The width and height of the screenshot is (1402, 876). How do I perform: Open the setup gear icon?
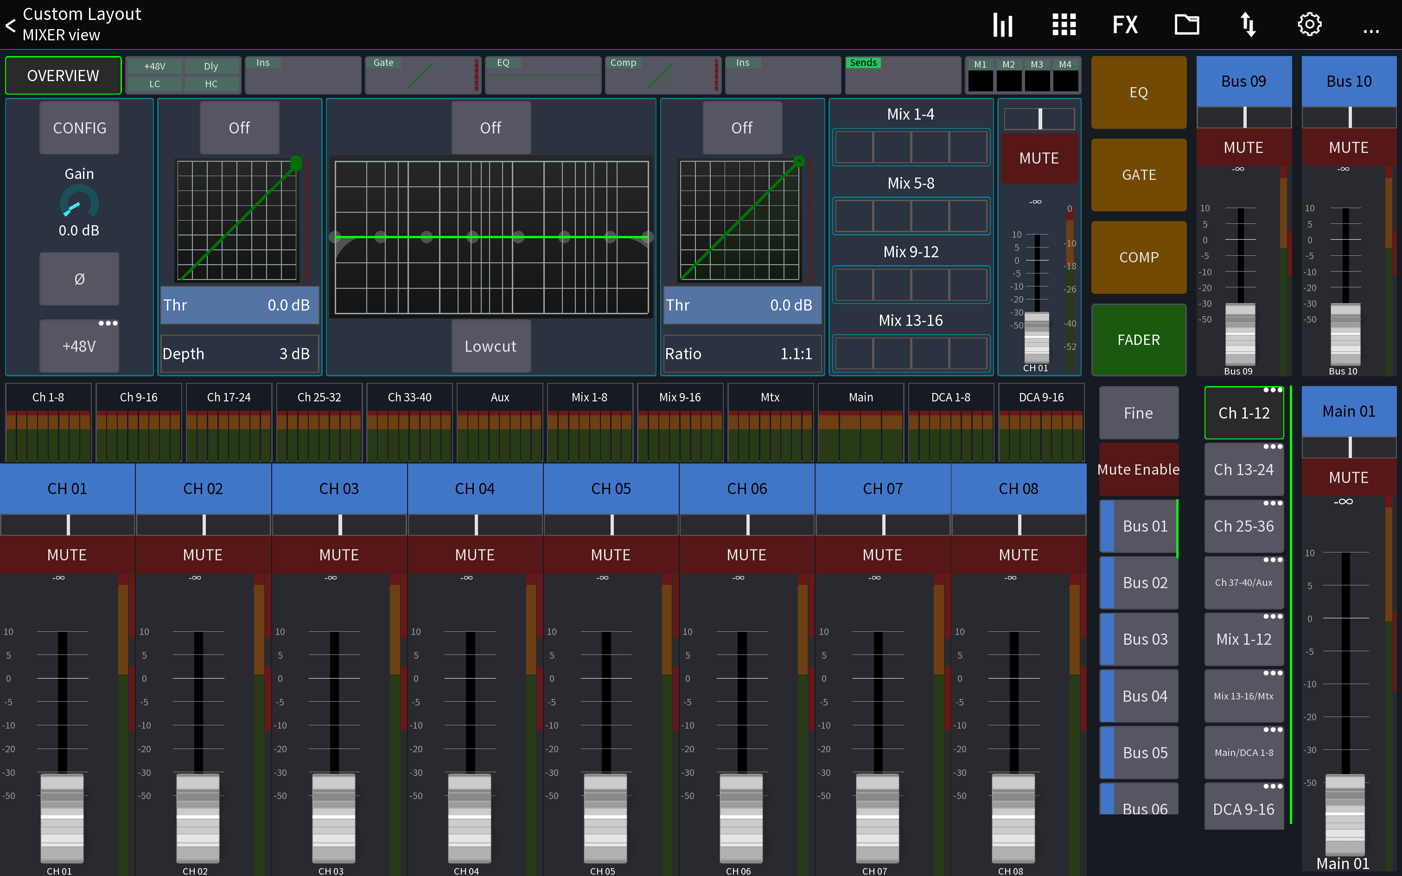[x=1311, y=24]
